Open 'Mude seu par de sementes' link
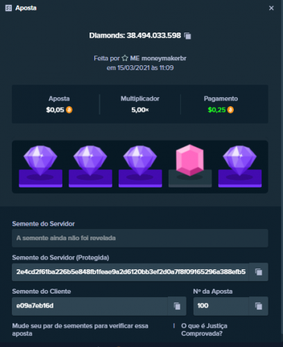 pyautogui.click(x=80, y=330)
